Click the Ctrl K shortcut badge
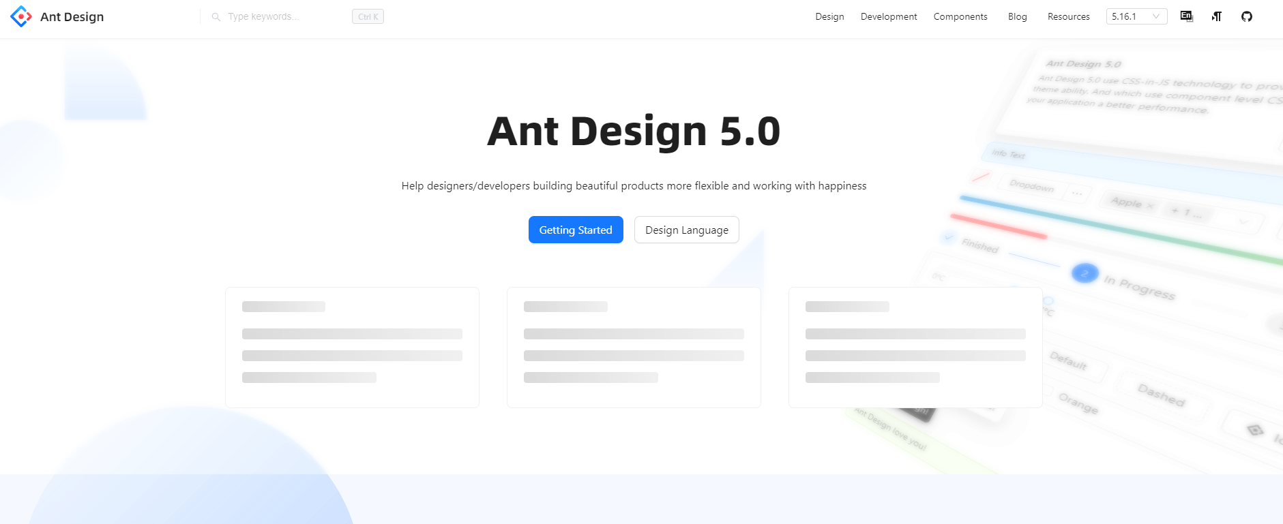Image resolution: width=1283 pixels, height=524 pixels. point(368,16)
